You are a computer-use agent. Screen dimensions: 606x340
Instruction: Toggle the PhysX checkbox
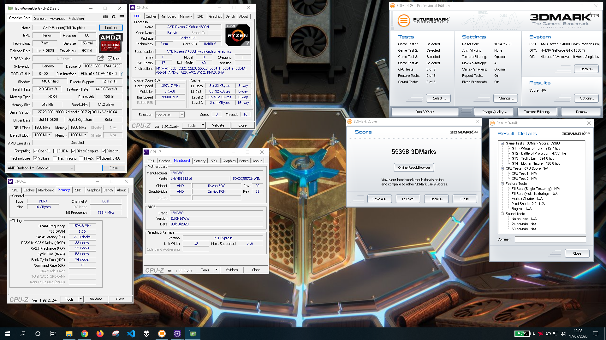(x=81, y=158)
